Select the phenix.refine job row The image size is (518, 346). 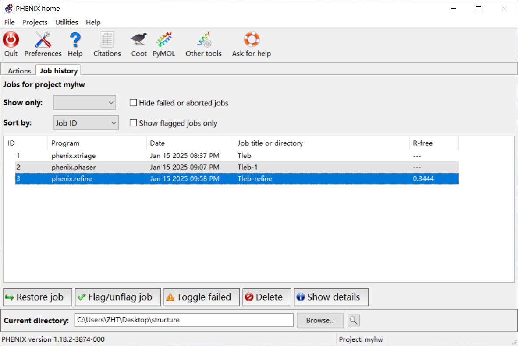(x=237, y=179)
